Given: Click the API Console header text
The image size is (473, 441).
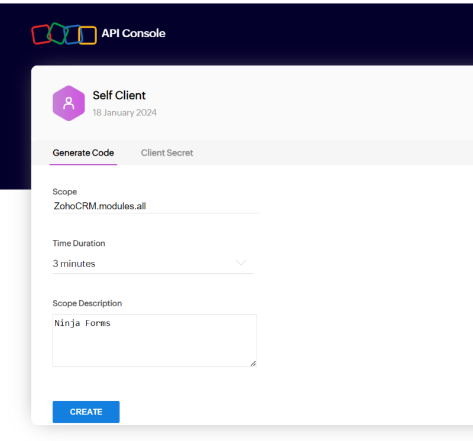Looking at the screenshot, I should pos(133,34).
